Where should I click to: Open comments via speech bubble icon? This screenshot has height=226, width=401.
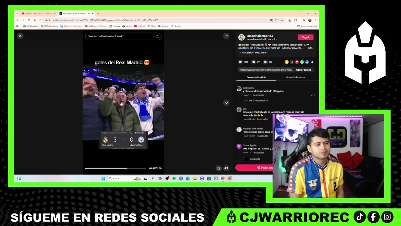pyautogui.click(x=254, y=62)
